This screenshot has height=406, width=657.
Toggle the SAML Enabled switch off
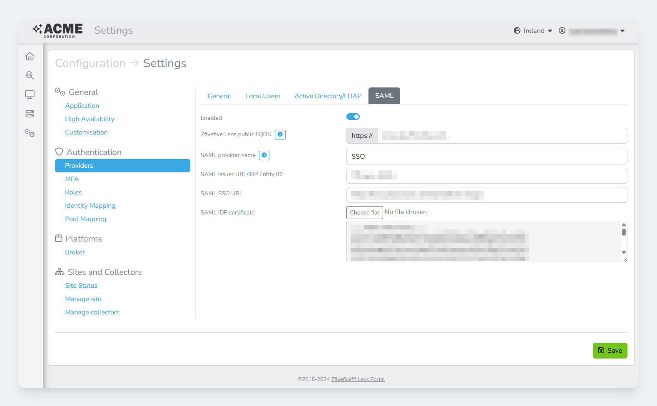coord(353,117)
